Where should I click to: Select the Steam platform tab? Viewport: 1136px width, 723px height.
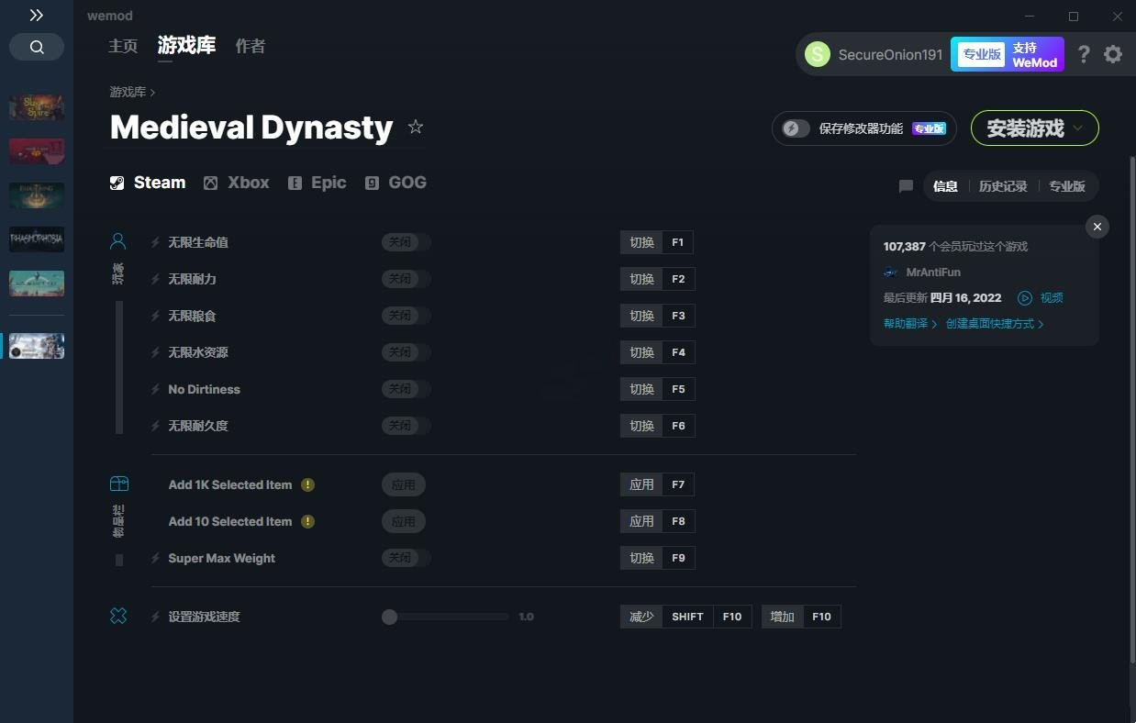pyautogui.click(x=148, y=183)
